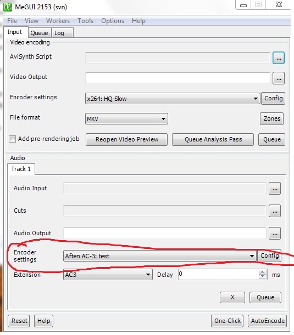Open the AC3 Extension dropdown
The image size is (294, 335).
click(x=148, y=275)
